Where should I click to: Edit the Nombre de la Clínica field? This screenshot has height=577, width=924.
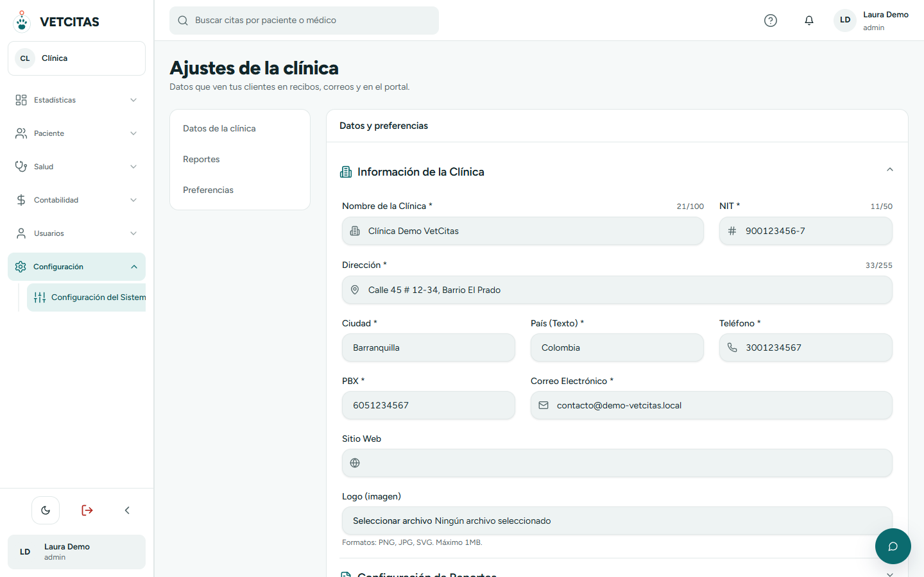[523, 231]
